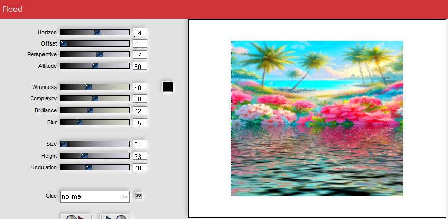Viewport: 448px width, 219px height.
Task: Click the Perspective slider track
Action: (x=95, y=54)
